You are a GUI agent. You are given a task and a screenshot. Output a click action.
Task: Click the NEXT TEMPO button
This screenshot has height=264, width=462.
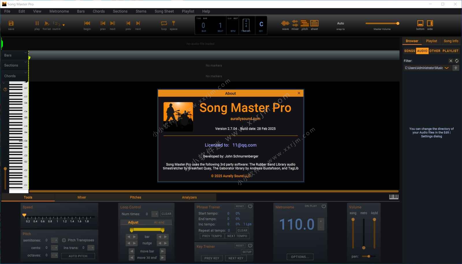click(x=237, y=236)
